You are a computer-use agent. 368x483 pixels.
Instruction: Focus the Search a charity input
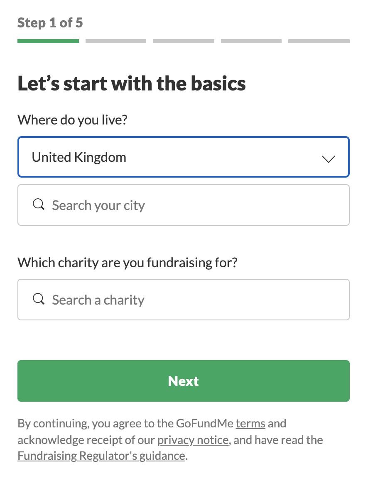(x=184, y=300)
